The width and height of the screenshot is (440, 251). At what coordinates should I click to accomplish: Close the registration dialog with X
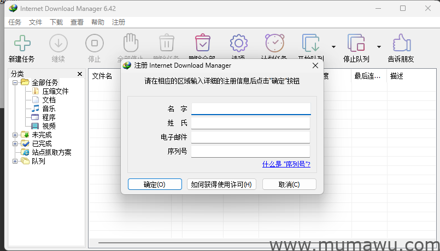[315, 65]
